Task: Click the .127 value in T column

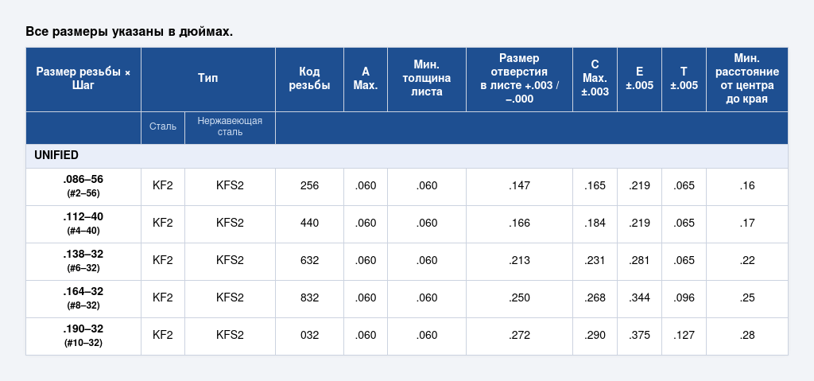Action: click(x=684, y=336)
